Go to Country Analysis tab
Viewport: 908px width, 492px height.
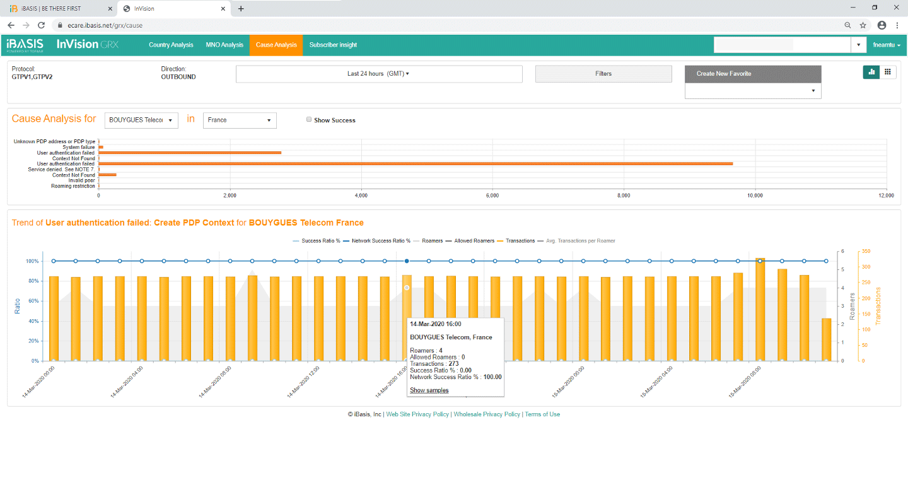pyautogui.click(x=171, y=45)
